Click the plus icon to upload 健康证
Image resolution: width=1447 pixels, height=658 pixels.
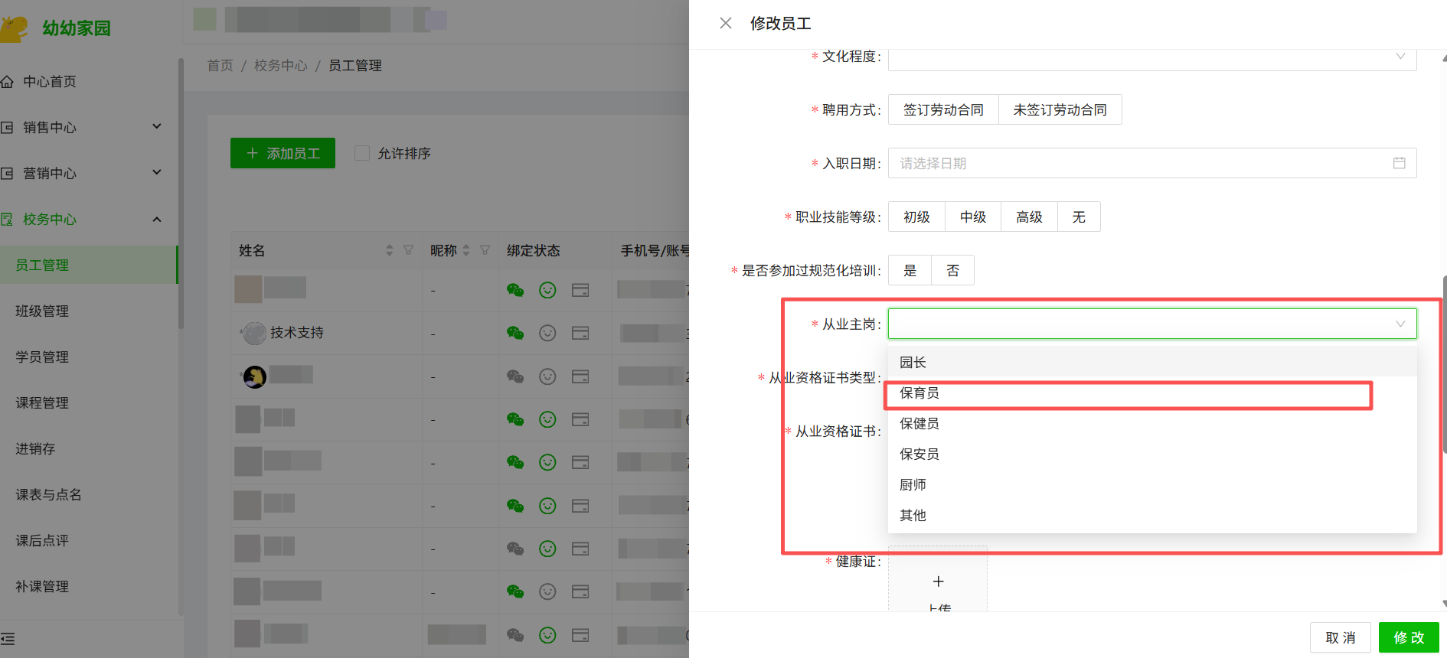point(938,581)
